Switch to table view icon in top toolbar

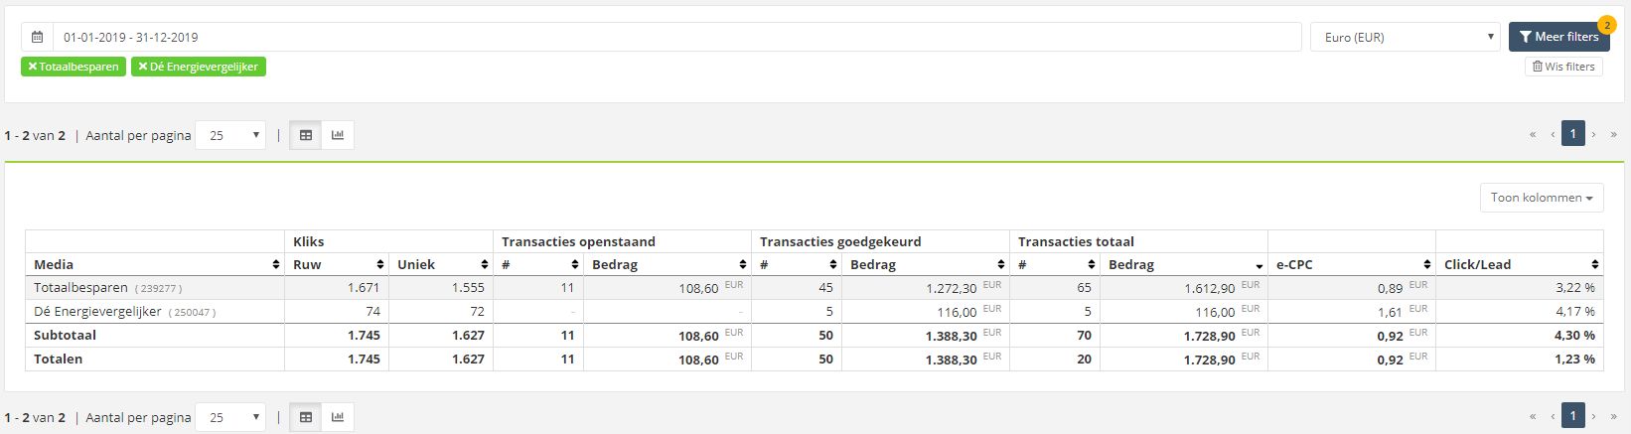coord(306,135)
